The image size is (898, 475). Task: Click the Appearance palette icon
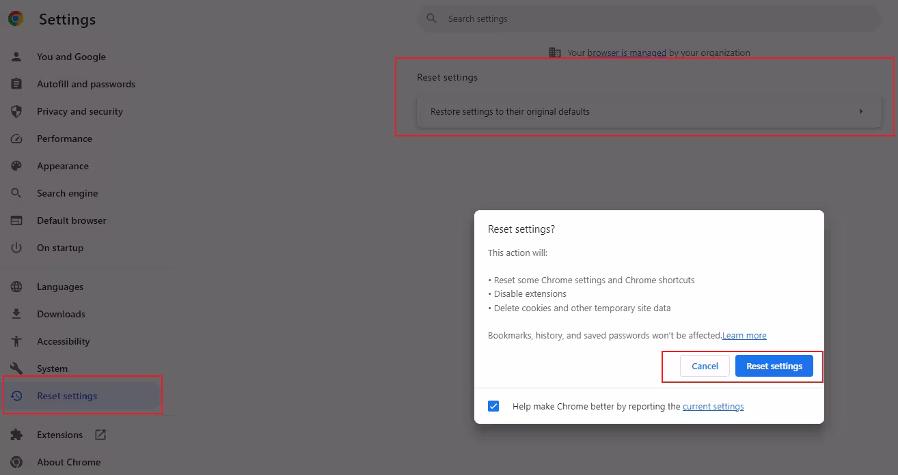coord(16,166)
